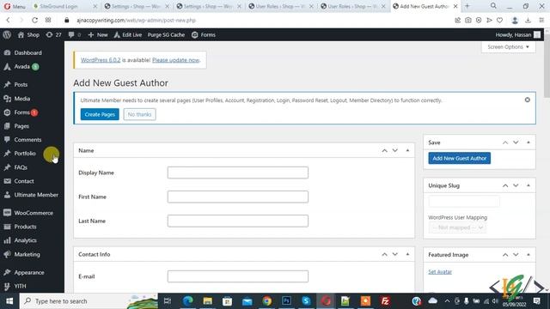This screenshot has width=550, height=309.
Task: Click the Add New Guest Author button
Action: pyautogui.click(x=459, y=158)
